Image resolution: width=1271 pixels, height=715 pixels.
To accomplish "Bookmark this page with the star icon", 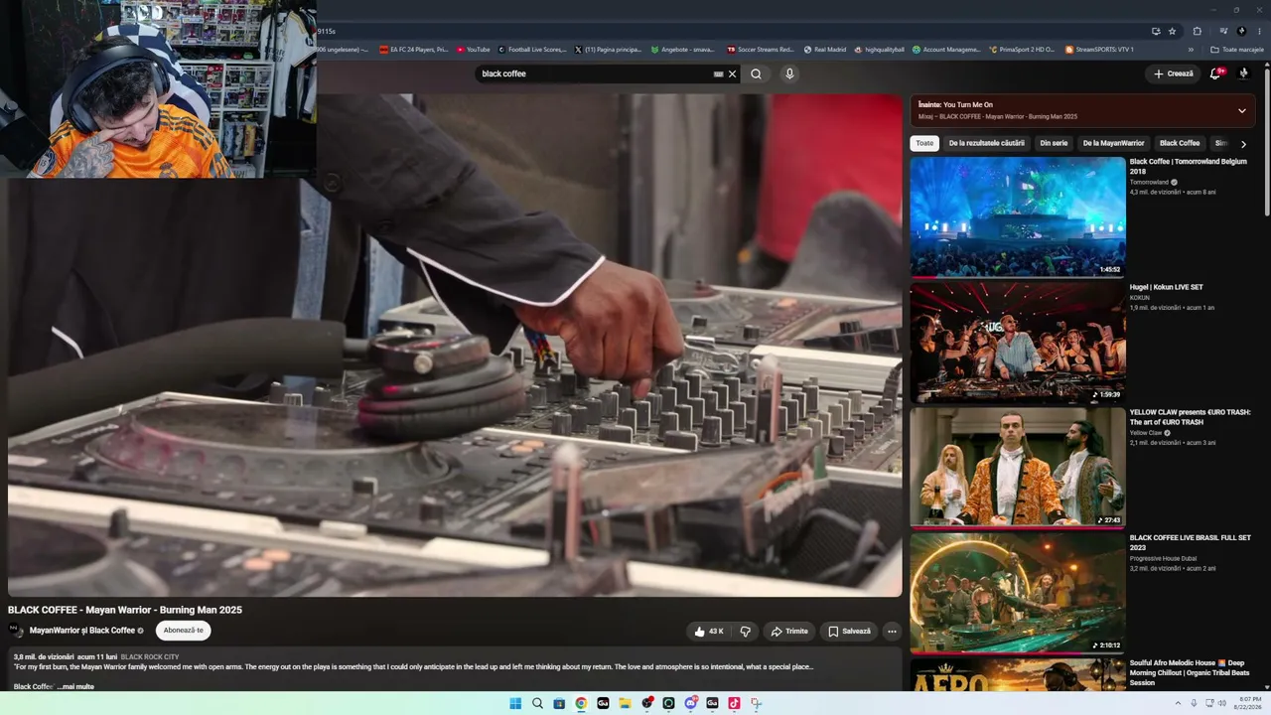I will click(x=1172, y=31).
